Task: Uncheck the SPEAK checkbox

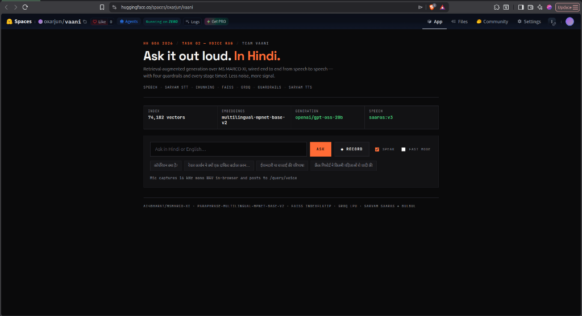Action: click(377, 149)
